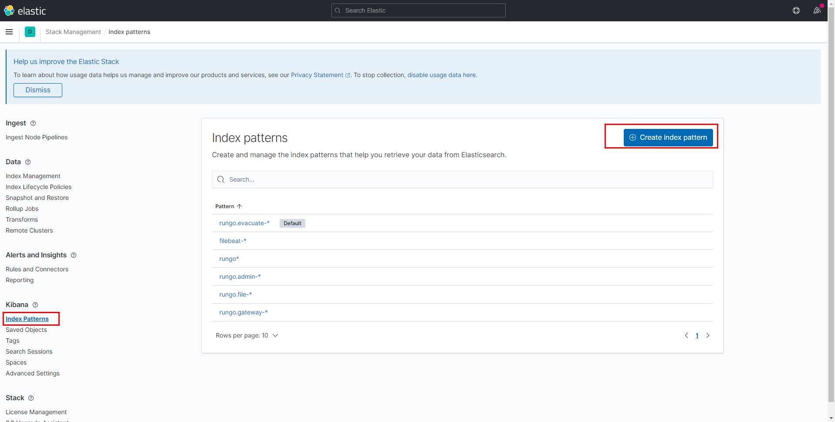Go to the next page with the right chevron
This screenshot has width=835, height=422.
tap(708, 335)
